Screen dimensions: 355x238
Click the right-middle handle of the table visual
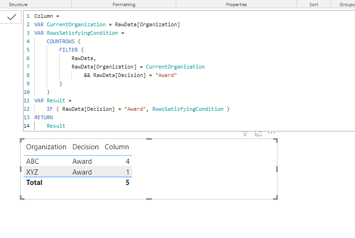pyautogui.click(x=277, y=169)
